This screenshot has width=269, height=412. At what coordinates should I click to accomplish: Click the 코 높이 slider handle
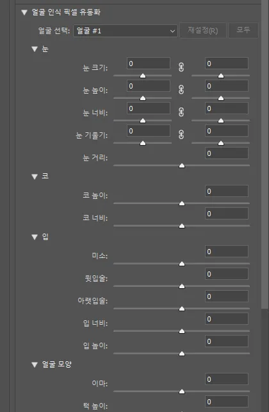(182, 203)
